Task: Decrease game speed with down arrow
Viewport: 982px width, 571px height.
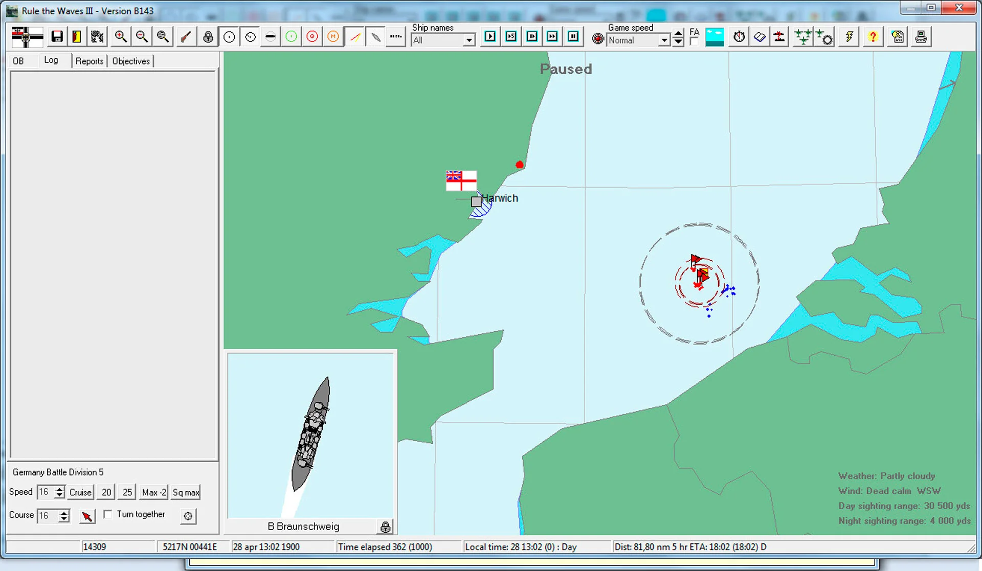Action: [x=678, y=42]
